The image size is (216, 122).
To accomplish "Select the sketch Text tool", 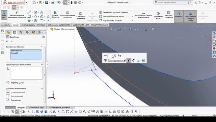I will (x=48, y=17).
